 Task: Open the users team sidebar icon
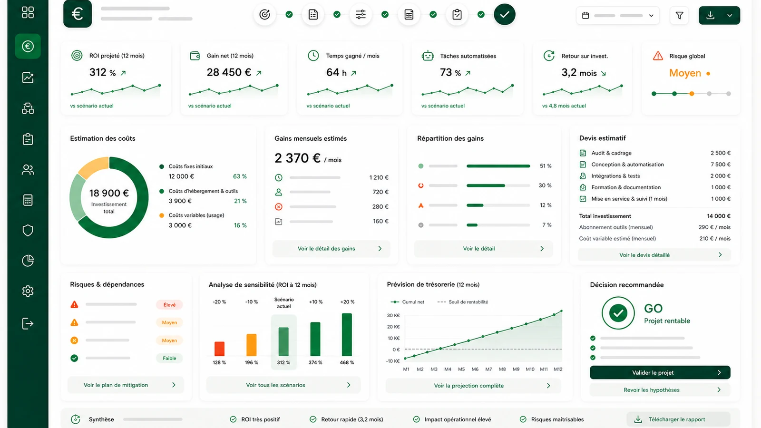(28, 170)
